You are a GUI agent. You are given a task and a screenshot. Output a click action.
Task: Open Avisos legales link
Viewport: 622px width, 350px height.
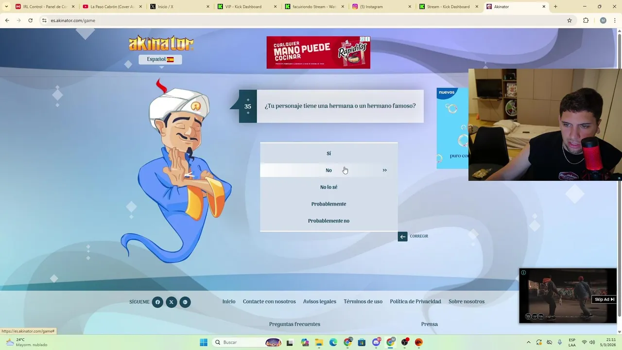click(x=320, y=301)
